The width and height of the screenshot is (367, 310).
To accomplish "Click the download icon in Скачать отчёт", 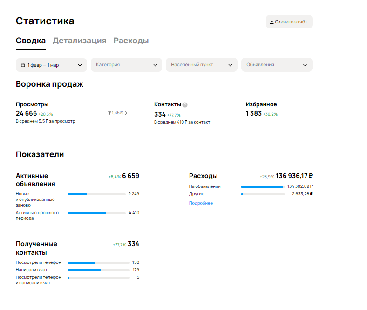I will pyautogui.click(x=272, y=21).
